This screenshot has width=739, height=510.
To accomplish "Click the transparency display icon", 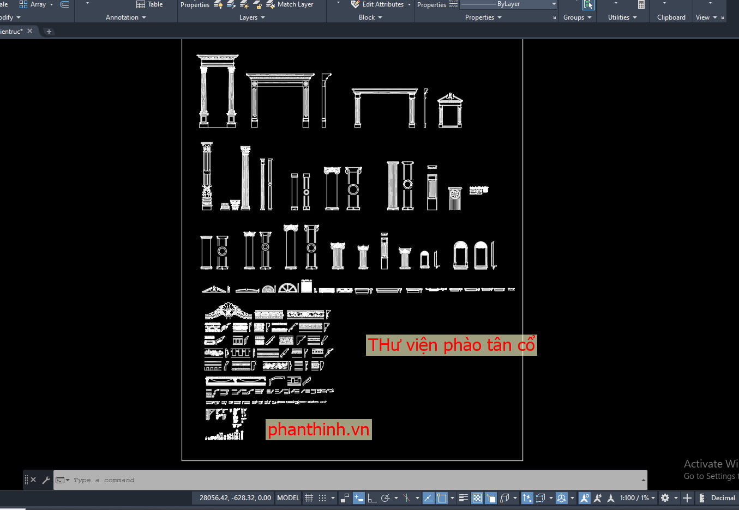I will (477, 498).
